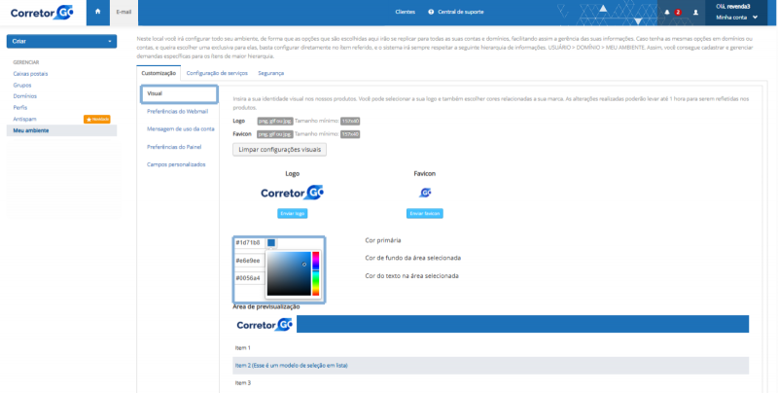Edit the background color field #e6e9ee
This screenshot has width=778, height=393.
click(x=249, y=261)
